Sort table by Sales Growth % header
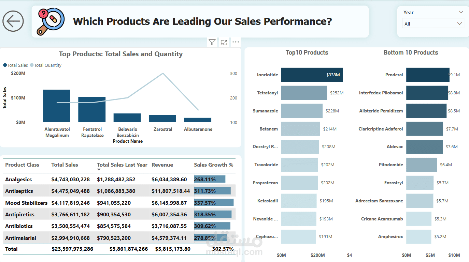 tap(213, 165)
